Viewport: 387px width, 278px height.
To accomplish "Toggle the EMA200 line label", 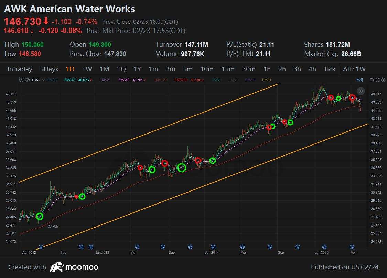I will click(x=181, y=80).
